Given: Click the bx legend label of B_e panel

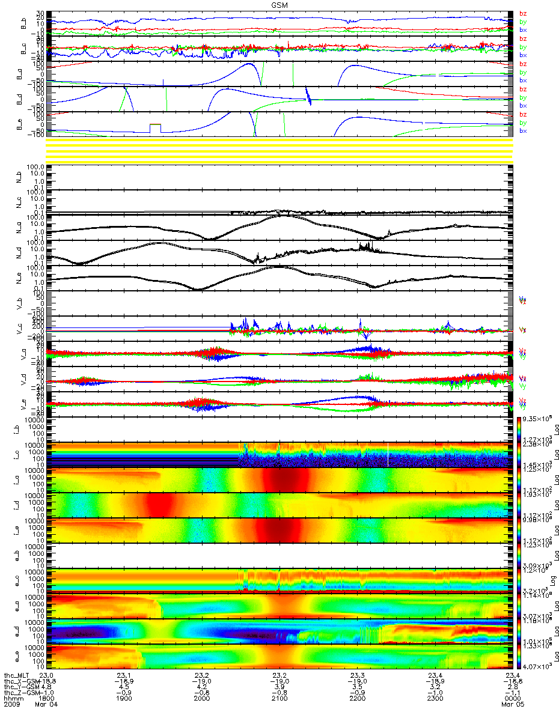Looking at the screenshot, I should pos(523,131).
